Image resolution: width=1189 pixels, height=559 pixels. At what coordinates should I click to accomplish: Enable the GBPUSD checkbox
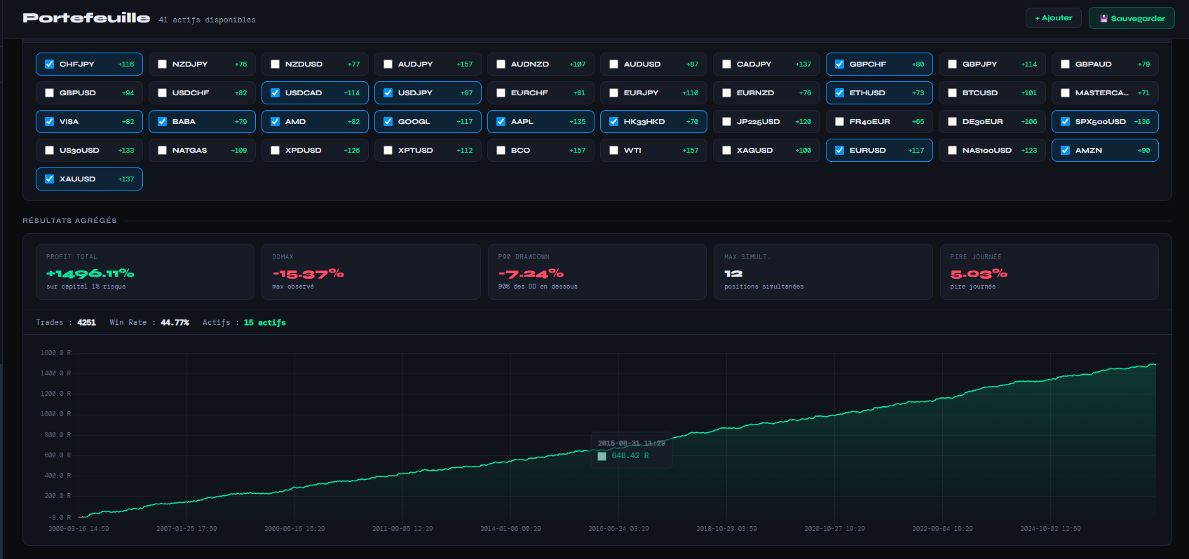click(x=50, y=92)
